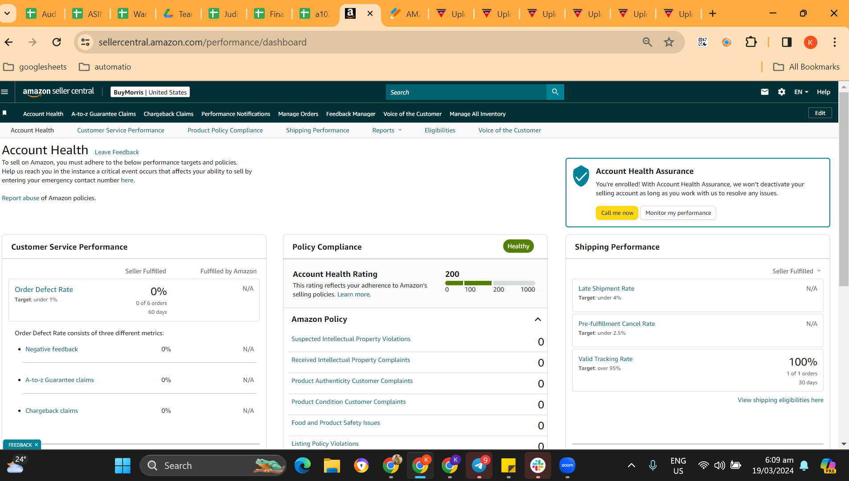This screenshot has height=481, width=849.
Task: Click the amazon seller central logo
Action: [x=58, y=92]
